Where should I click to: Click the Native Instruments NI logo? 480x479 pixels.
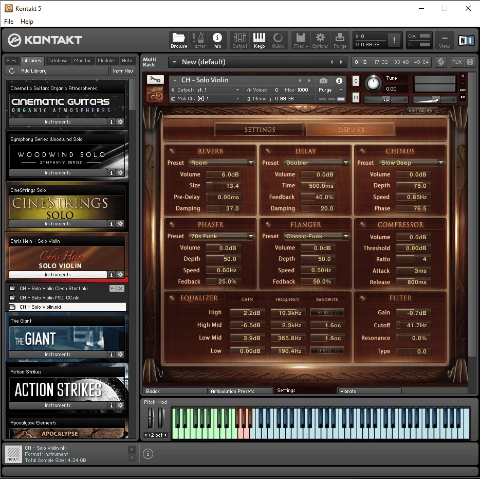click(x=466, y=40)
